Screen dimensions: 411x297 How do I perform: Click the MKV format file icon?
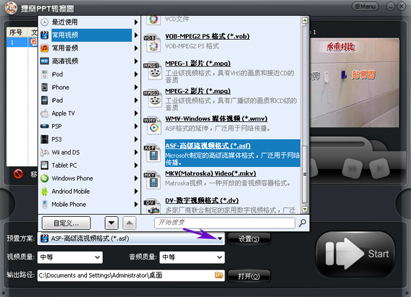tap(152, 181)
